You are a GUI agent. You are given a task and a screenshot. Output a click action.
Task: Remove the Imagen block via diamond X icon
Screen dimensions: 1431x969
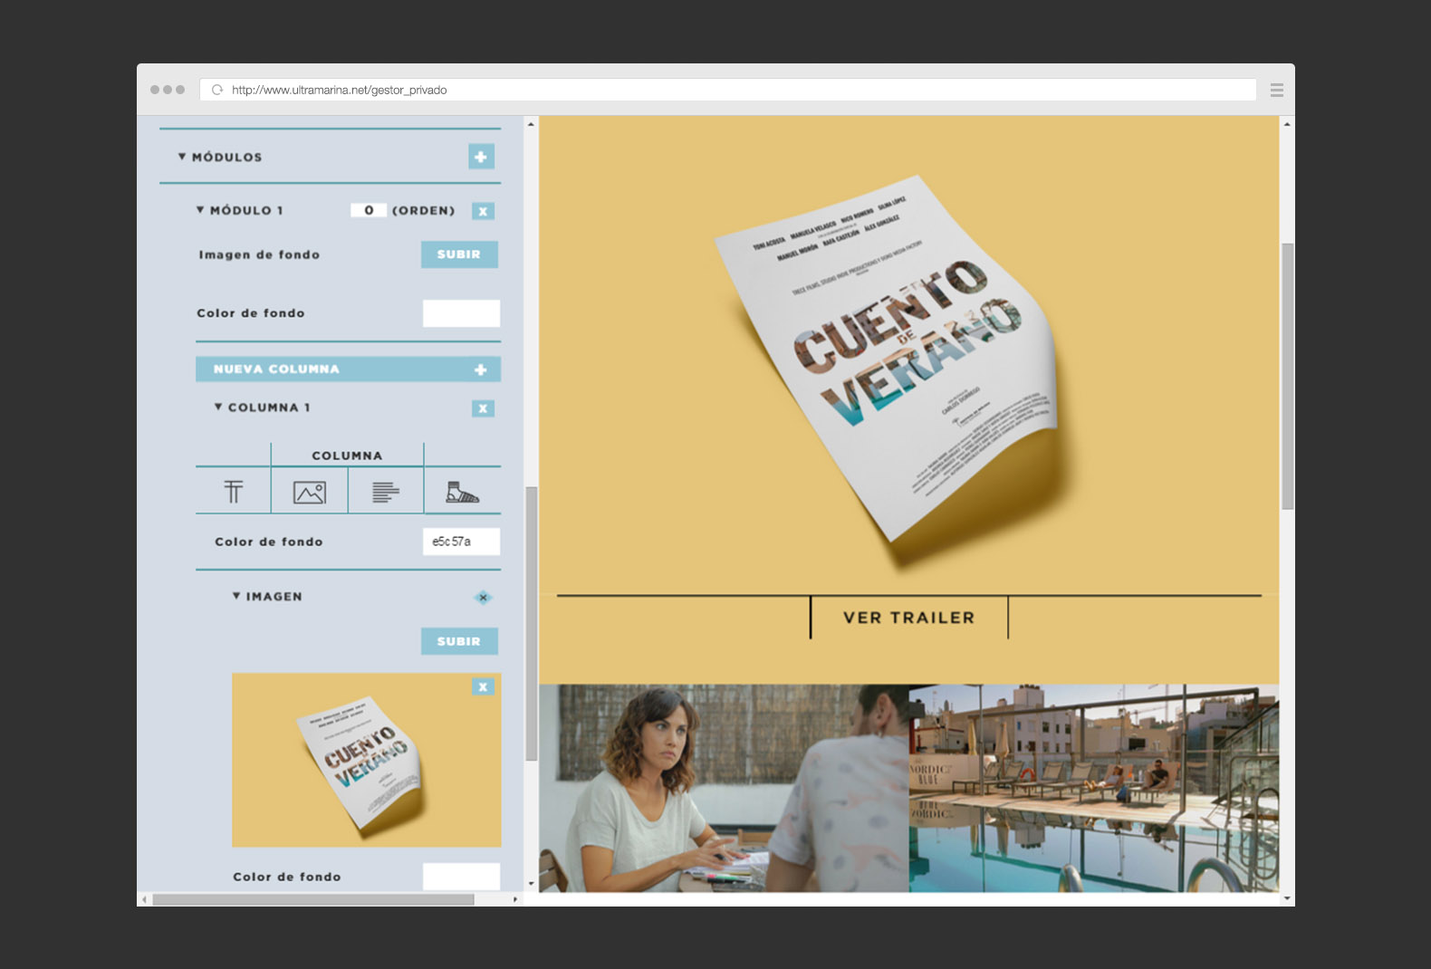(483, 597)
